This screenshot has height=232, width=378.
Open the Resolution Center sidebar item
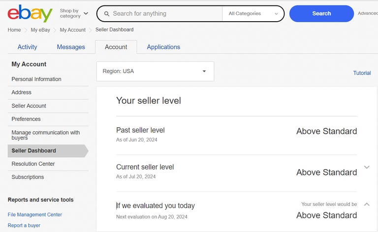pyautogui.click(x=33, y=164)
